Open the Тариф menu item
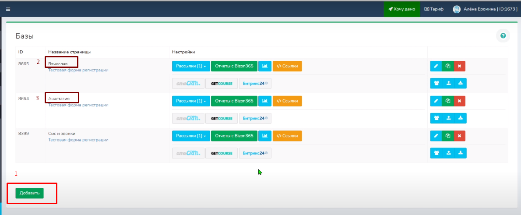 433,9
